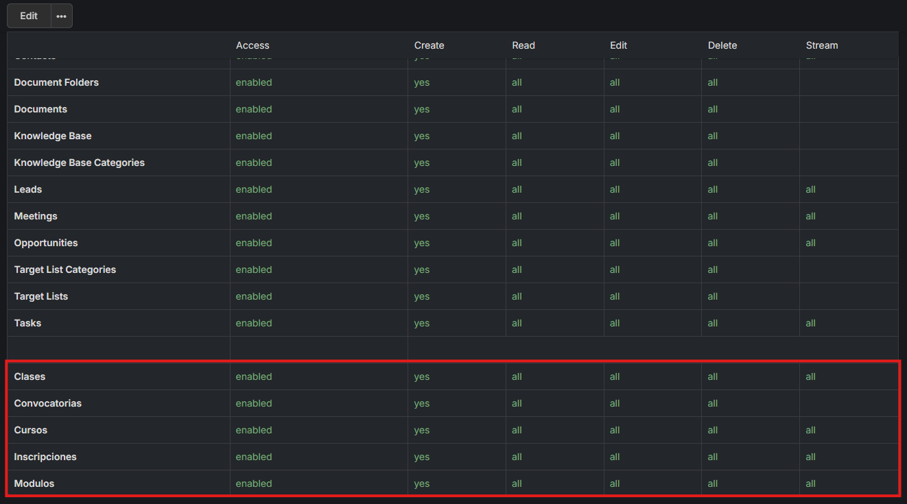Click the Stream column header
Viewport: 907px width, 504px height.
(x=821, y=45)
